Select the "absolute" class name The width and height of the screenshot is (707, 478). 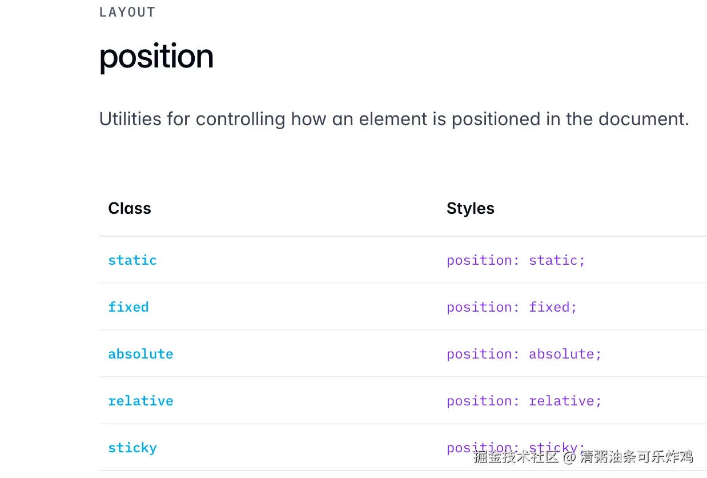140,354
